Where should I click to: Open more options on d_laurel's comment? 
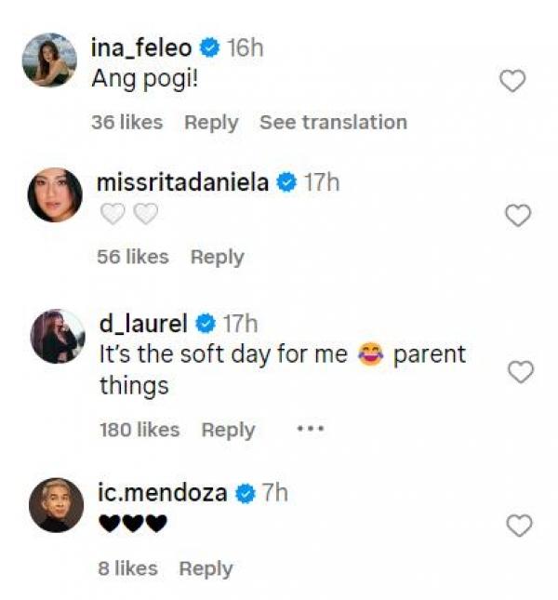(310, 430)
